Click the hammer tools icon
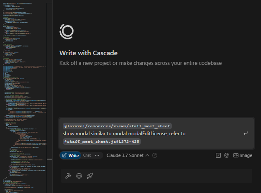The image size is (261, 193). pyautogui.click(x=68, y=176)
